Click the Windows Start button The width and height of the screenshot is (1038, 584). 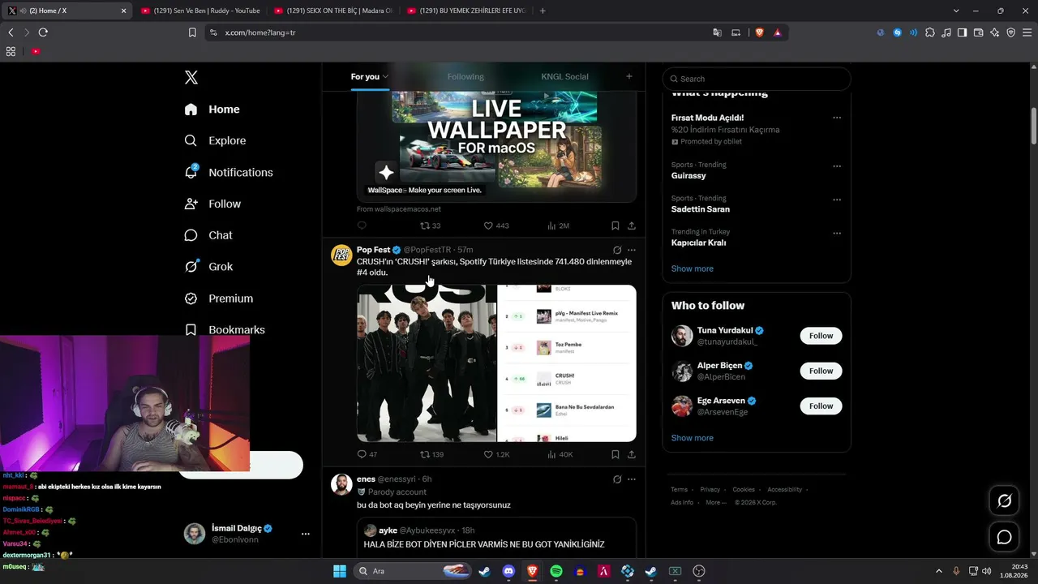pos(339,571)
